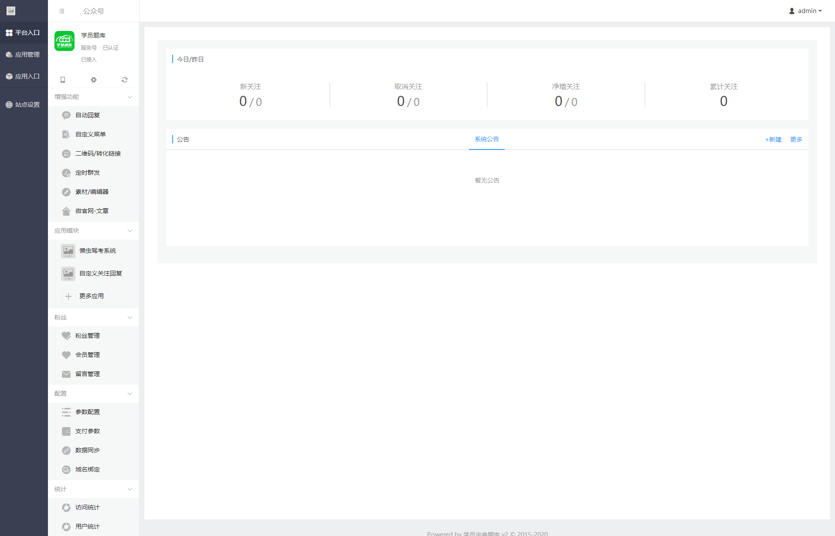Screen dimensions: 835x536
Task: Collapse the 粉丝 section
Action: (x=130, y=317)
